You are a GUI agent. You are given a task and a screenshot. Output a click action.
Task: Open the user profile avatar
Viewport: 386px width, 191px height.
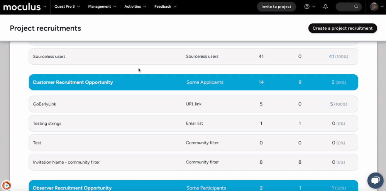coord(374,7)
